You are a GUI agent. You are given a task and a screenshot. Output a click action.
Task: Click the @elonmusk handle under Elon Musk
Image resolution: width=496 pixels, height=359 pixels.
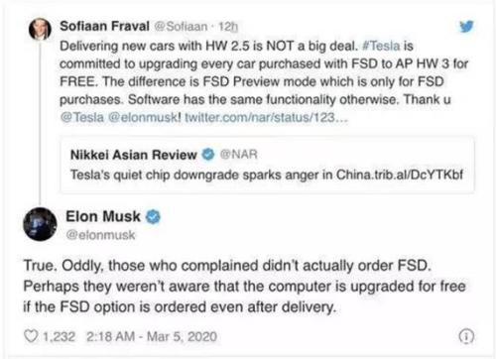pyautogui.click(x=100, y=235)
